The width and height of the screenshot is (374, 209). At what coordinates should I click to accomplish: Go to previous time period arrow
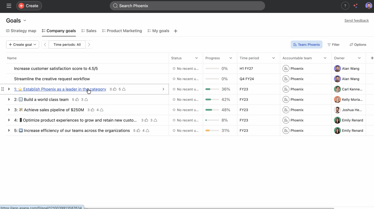point(45,44)
